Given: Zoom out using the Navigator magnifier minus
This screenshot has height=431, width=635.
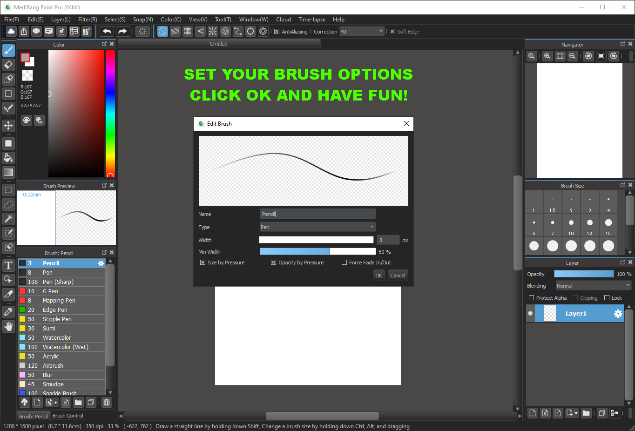Looking at the screenshot, I should coord(573,56).
